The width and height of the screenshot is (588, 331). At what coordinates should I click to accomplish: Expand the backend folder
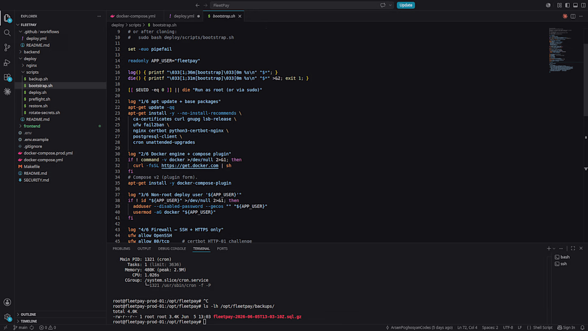tap(32, 52)
